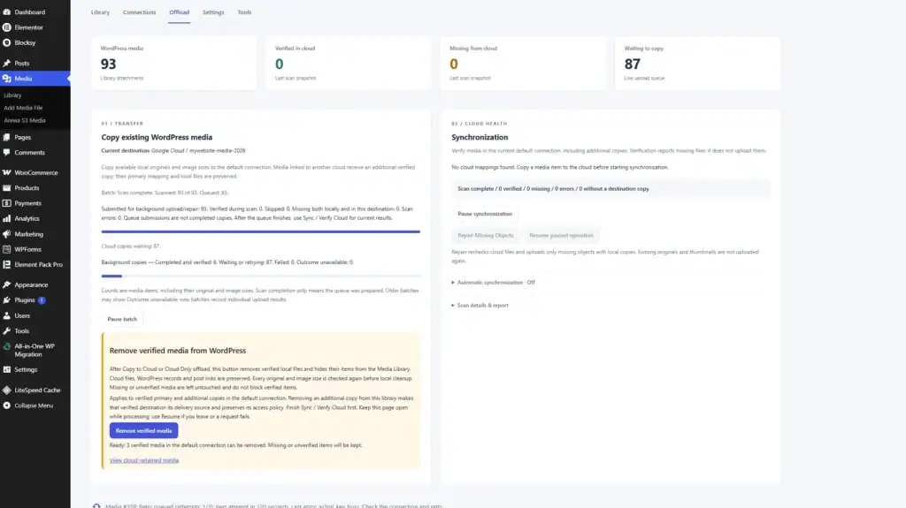Open the S3 Media submenu item
Screen dimensions: 906x508
(24, 121)
